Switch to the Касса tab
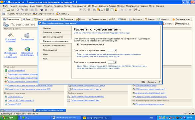The height and width of the screenshot is (120, 195). click(x=39, y=19)
